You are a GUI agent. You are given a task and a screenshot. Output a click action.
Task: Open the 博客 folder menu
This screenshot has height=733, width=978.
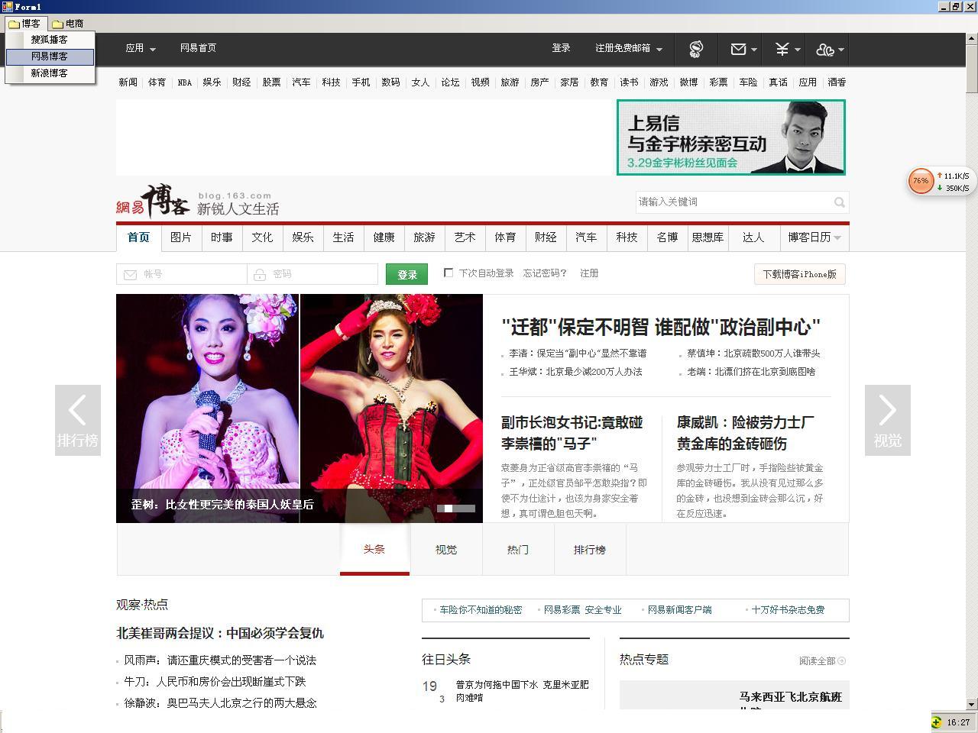coord(24,24)
